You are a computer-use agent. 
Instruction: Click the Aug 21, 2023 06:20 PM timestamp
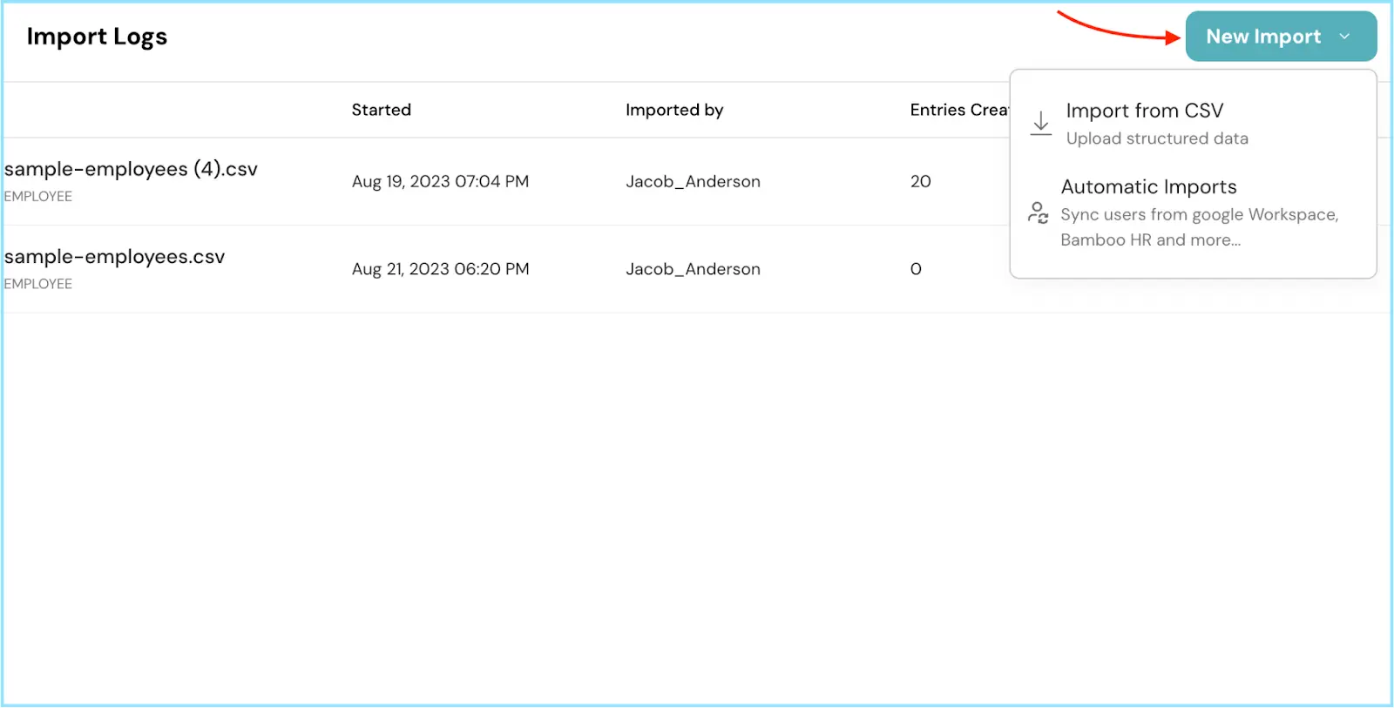[440, 269]
